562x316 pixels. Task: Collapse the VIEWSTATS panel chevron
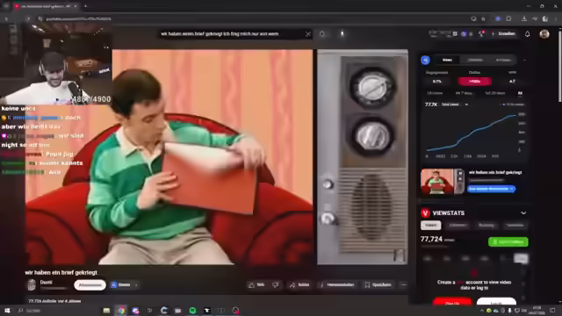(x=523, y=212)
